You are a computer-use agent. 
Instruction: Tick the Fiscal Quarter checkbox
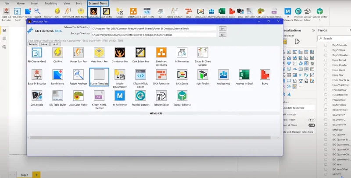tap(326, 65)
